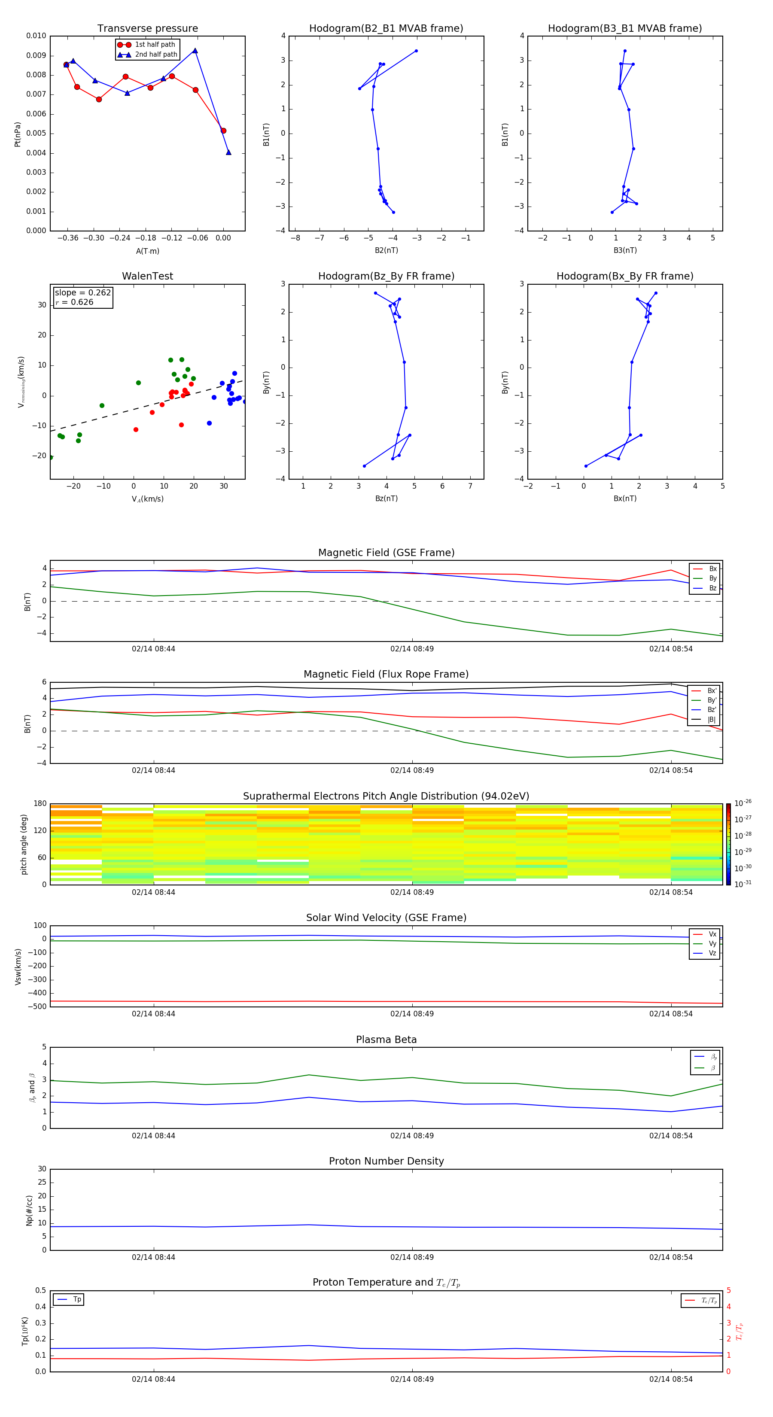Click colorbar label 10^-31
Image resolution: width=773 pixels, height=1417 pixels.
(743, 884)
